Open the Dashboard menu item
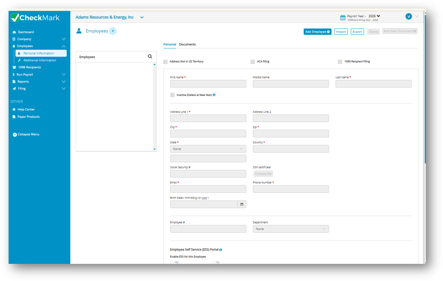Screen dimensions: 443x281 pyautogui.click(x=26, y=32)
